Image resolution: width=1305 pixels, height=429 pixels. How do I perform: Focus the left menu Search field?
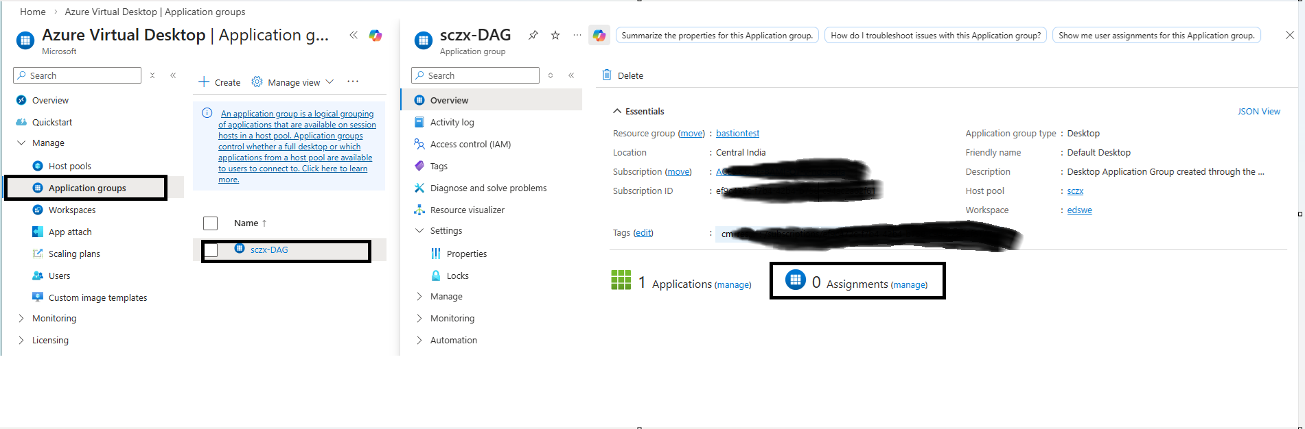pos(77,75)
